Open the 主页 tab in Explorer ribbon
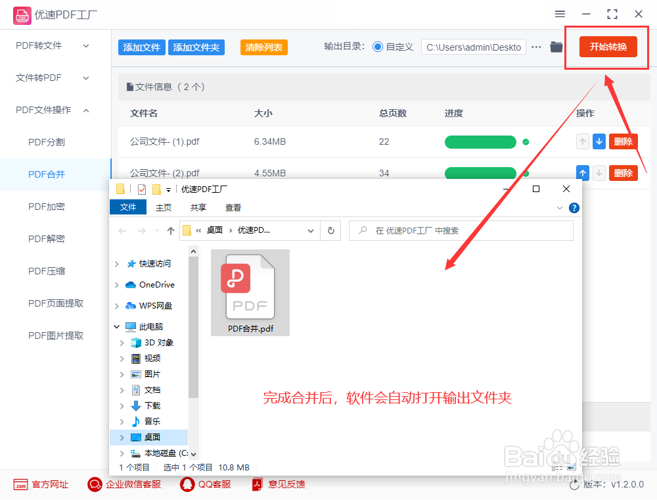Screen dimensions: 657x500 click(164, 208)
